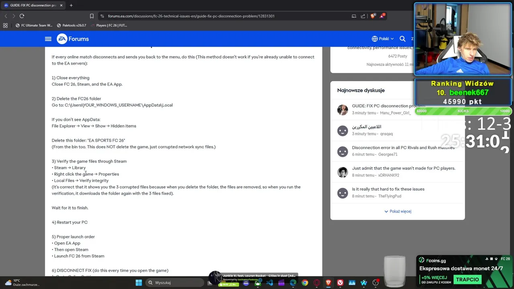The image size is (514, 289).
Task: Click the EA Forums logo
Action: point(73,39)
